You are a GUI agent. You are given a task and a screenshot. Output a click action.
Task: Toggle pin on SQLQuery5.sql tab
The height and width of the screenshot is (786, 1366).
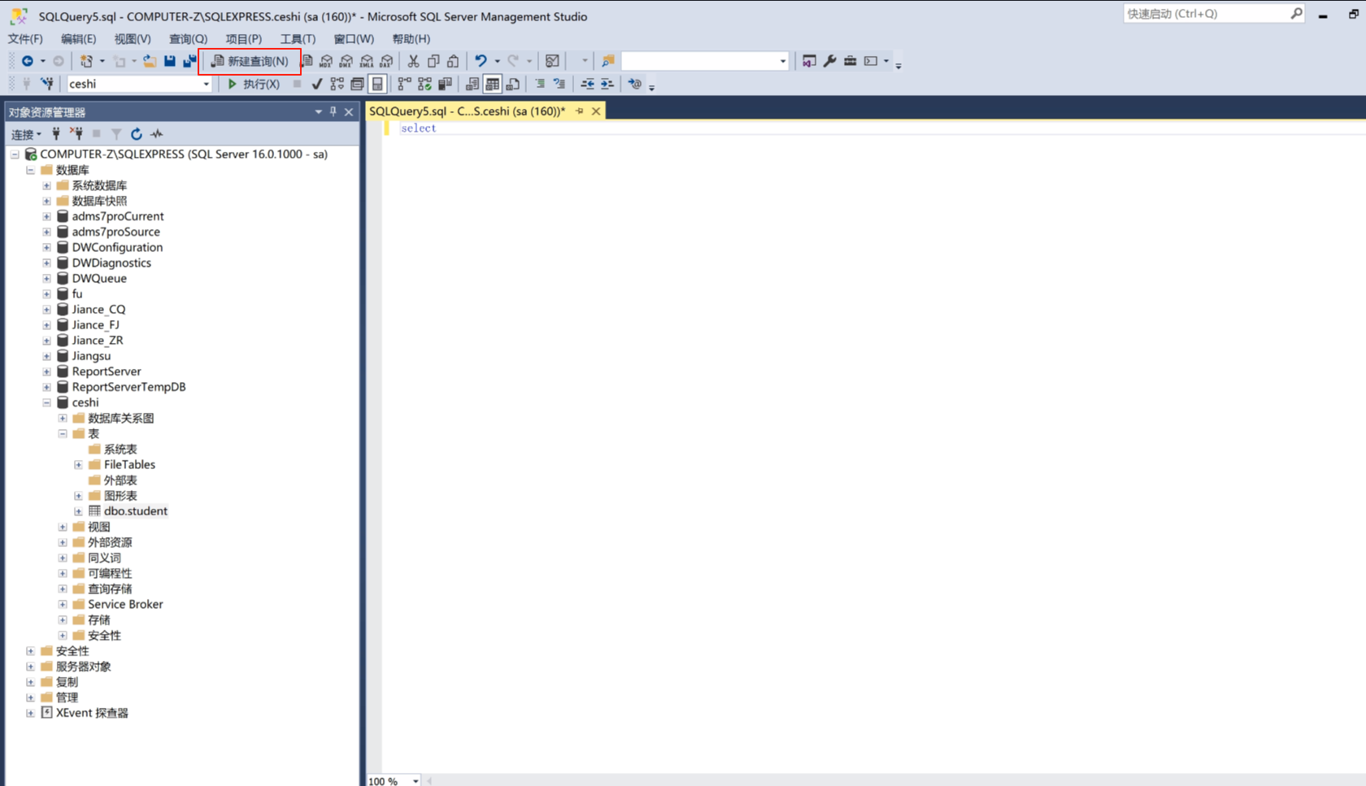pos(580,111)
